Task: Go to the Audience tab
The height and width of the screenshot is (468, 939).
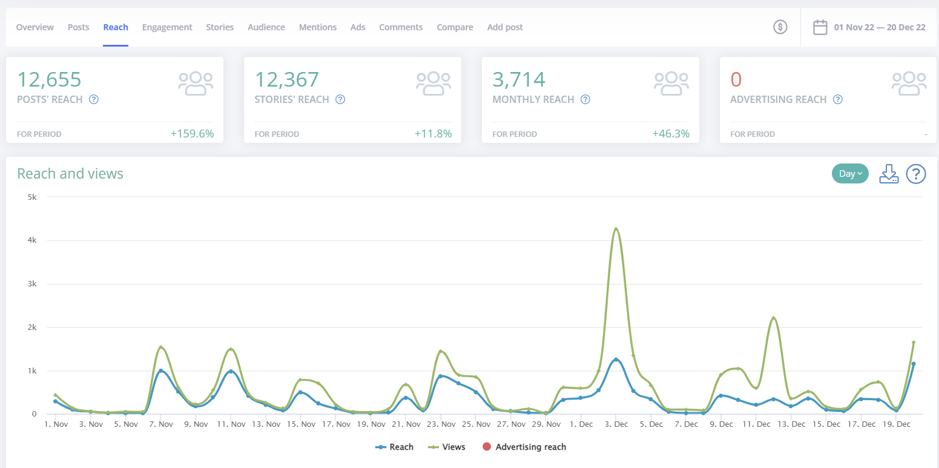Action: [x=266, y=27]
